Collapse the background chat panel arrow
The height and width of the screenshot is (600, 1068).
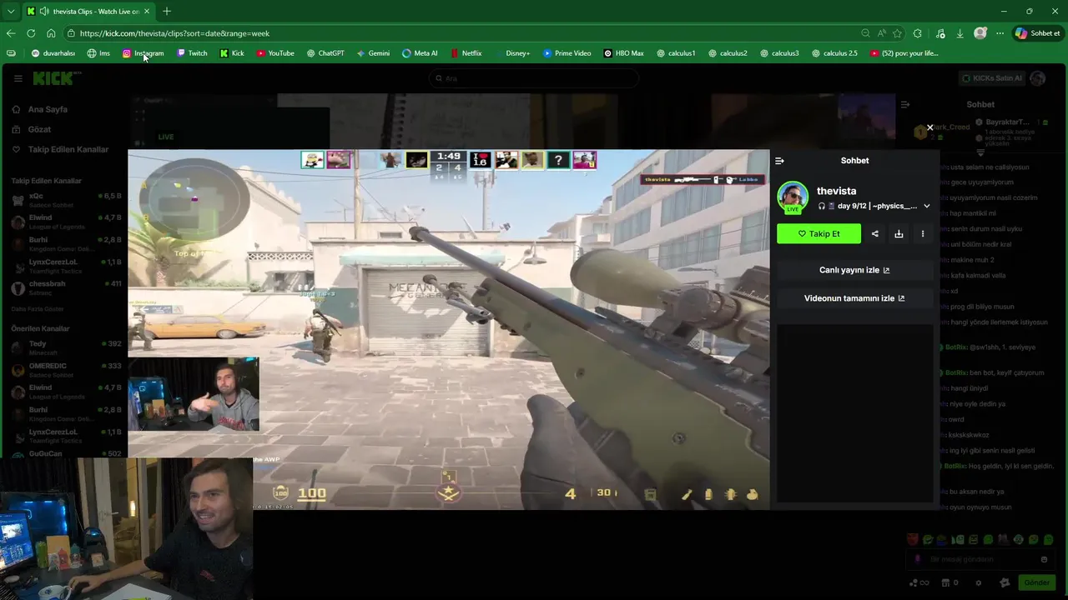coord(905,104)
